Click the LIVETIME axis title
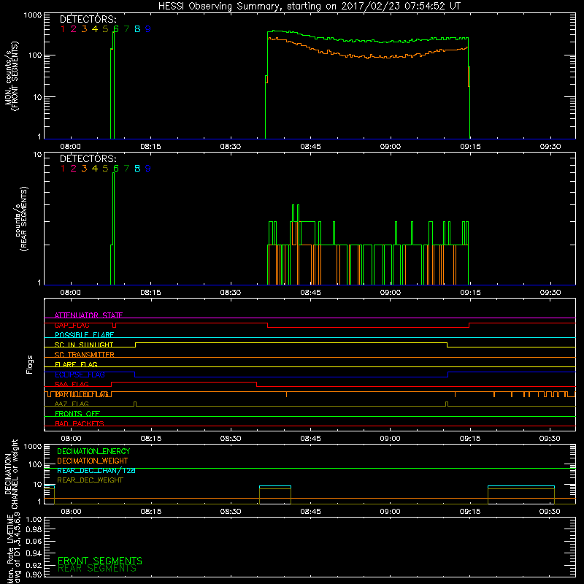Image resolution: width=584 pixels, height=584 pixels. click(x=14, y=549)
